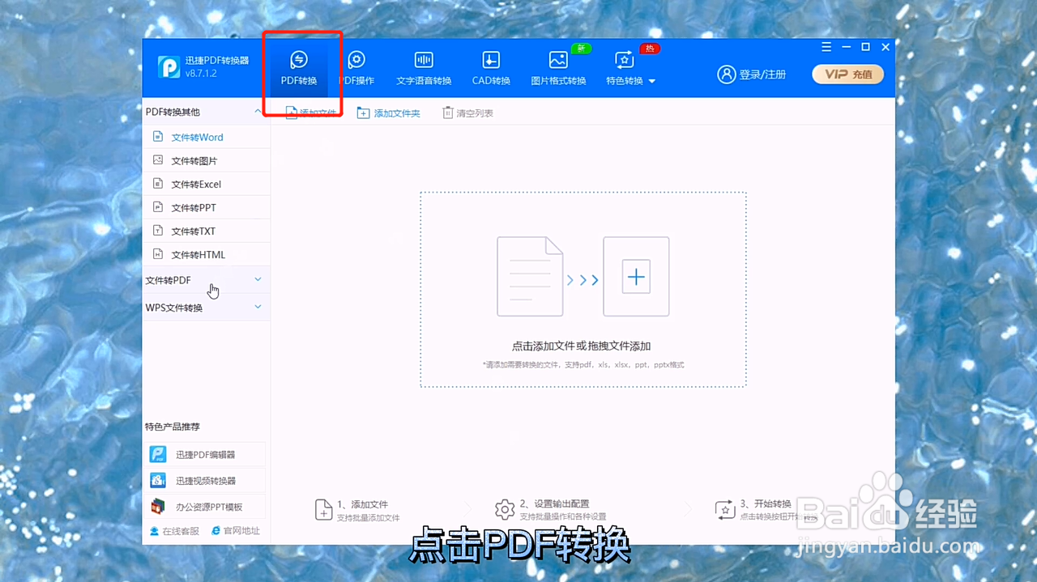
Task: Click the 在线客服 link
Action: tap(174, 531)
